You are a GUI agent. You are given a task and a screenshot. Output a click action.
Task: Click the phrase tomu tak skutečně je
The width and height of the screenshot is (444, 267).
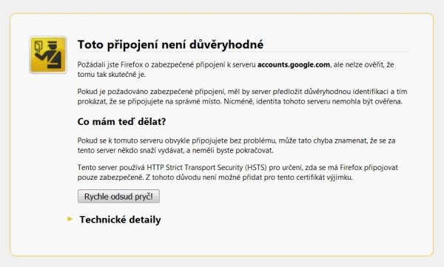112,75
